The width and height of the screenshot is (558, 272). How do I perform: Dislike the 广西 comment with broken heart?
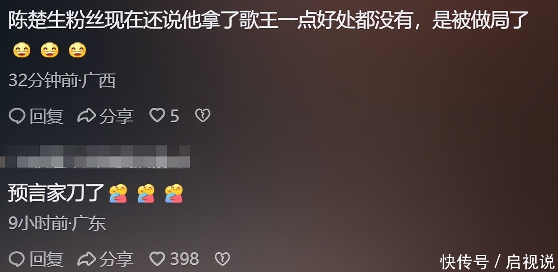(202, 115)
